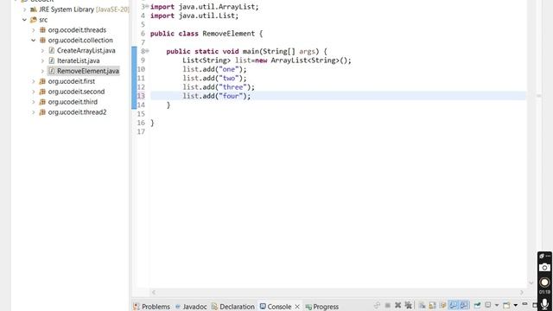
Task: Click the code line list.add("one");
Action: 214,69
